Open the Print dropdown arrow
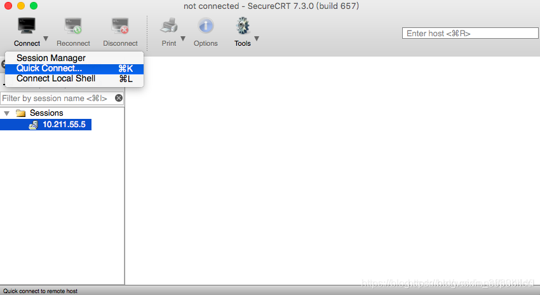Image resolution: width=540 pixels, height=295 pixels. click(x=183, y=38)
